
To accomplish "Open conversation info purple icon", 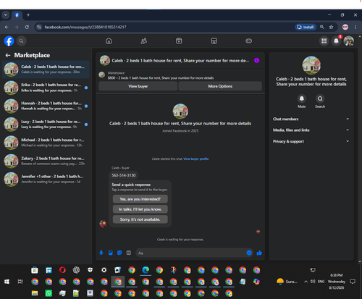I will point(256,61).
